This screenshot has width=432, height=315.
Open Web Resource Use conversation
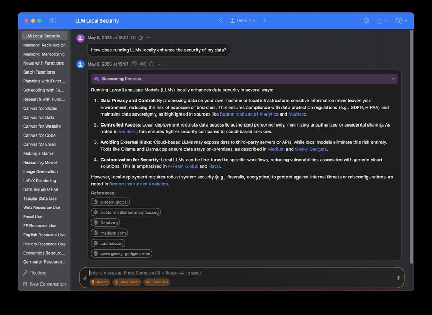click(44, 208)
